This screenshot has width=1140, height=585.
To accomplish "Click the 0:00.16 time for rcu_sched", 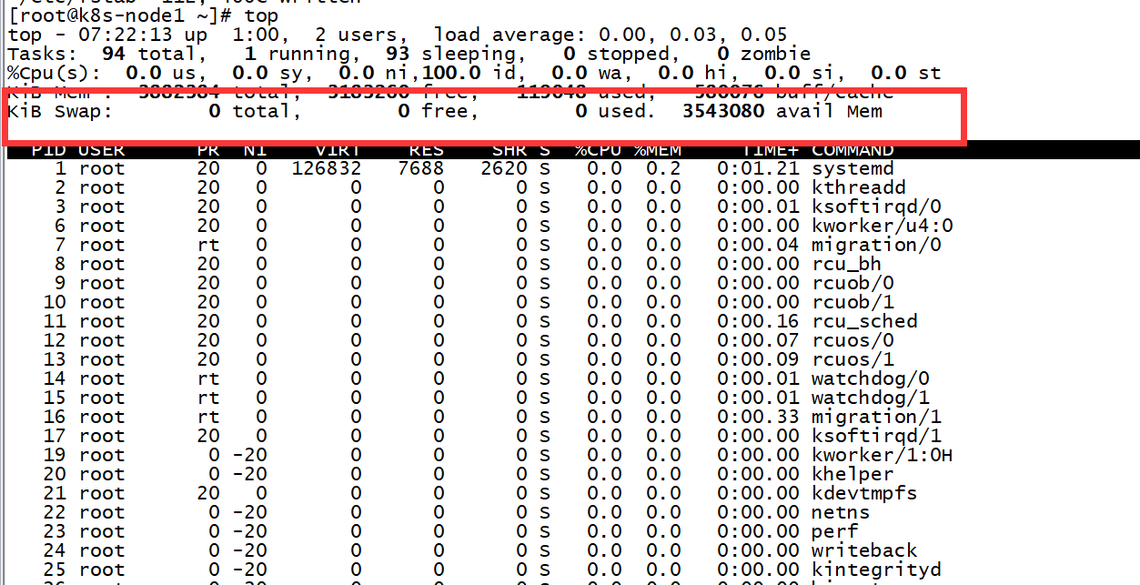I will click(759, 321).
